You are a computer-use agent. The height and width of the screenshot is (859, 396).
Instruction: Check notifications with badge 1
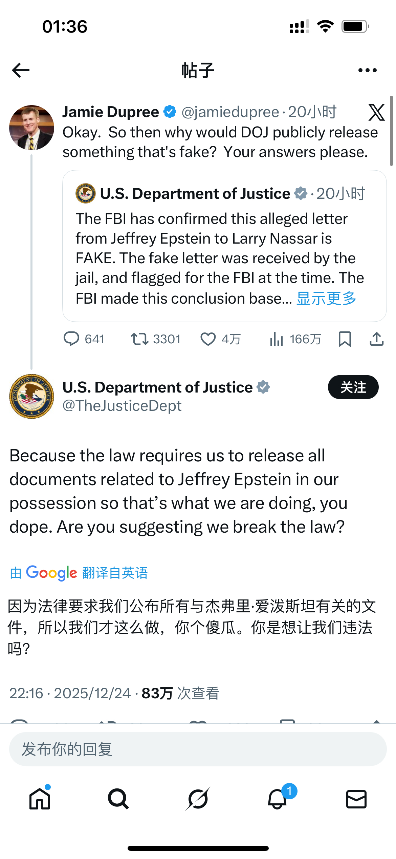(277, 799)
